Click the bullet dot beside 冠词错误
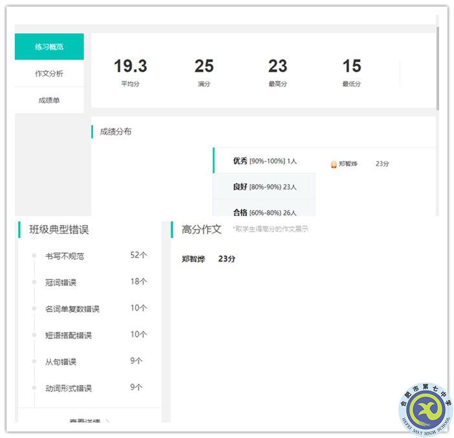This screenshot has width=454, height=438. 34,283
